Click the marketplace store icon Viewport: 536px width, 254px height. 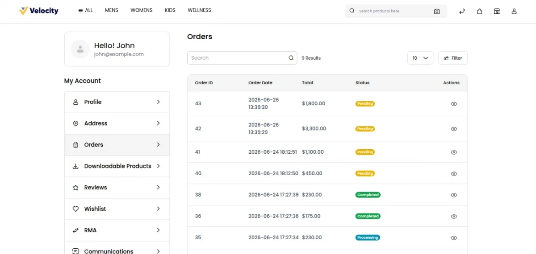(x=497, y=11)
